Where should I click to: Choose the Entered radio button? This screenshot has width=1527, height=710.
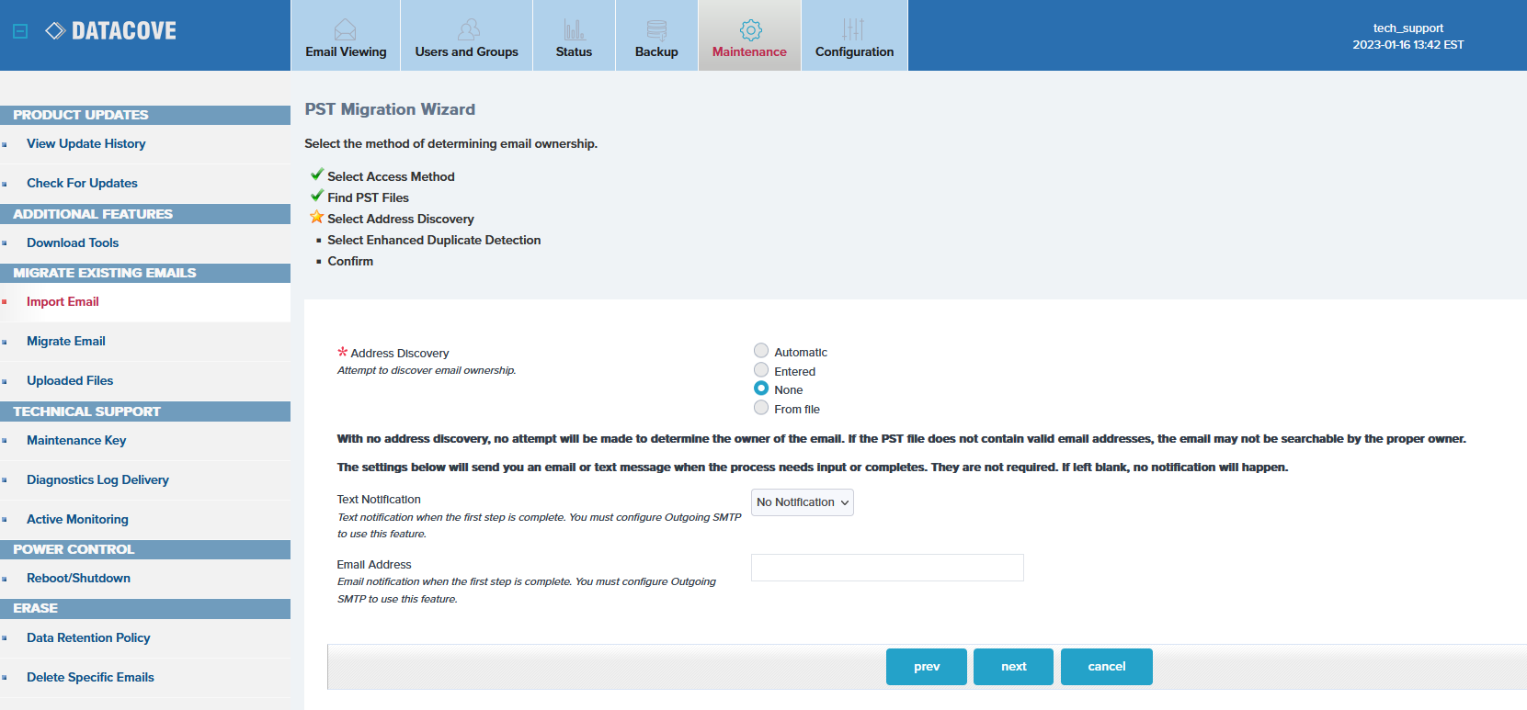click(761, 369)
